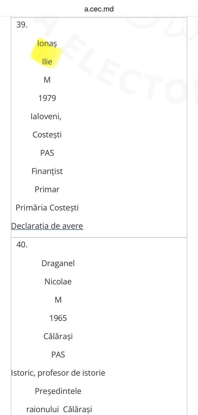The width and height of the screenshot is (198, 415).
Task: Tap the a.cec.md address bar
Action: (x=99, y=9)
